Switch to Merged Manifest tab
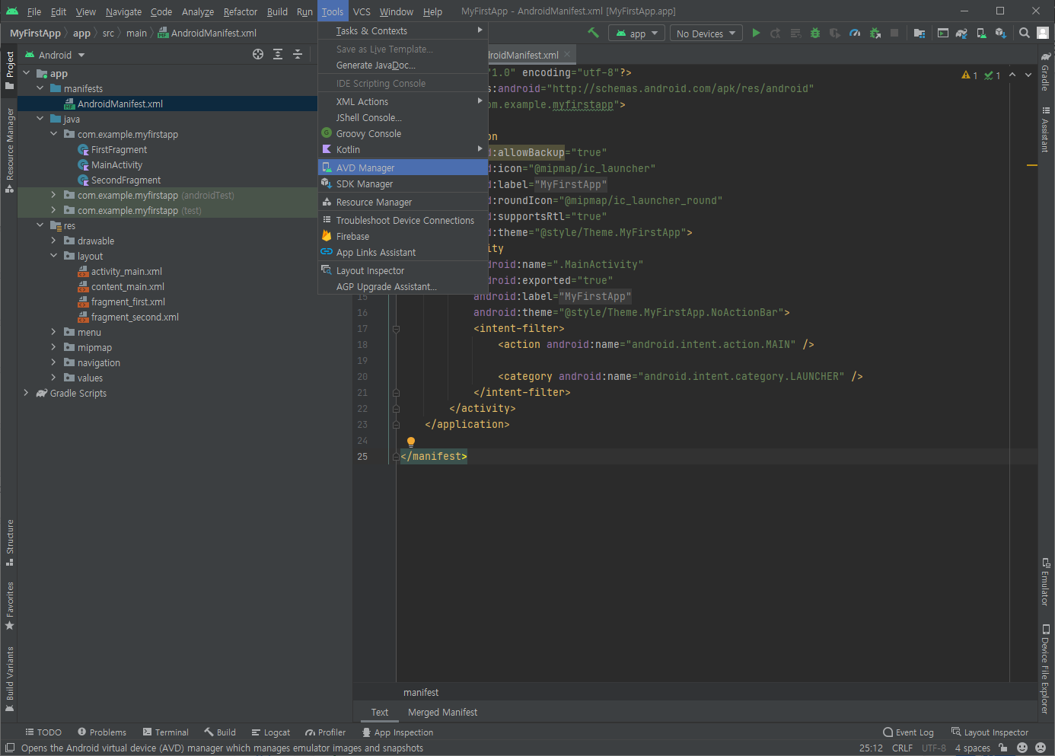 pyautogui.click(x=442, y=712)
